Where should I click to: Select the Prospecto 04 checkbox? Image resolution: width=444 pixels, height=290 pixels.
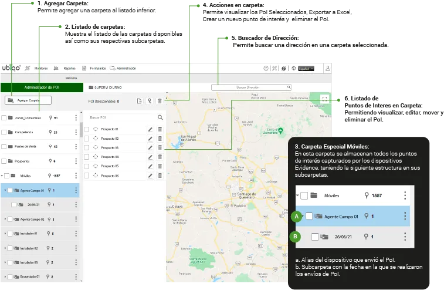click(87, 157)
